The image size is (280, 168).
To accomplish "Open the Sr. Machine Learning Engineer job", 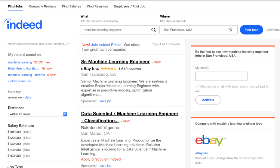I will (116, 62).
